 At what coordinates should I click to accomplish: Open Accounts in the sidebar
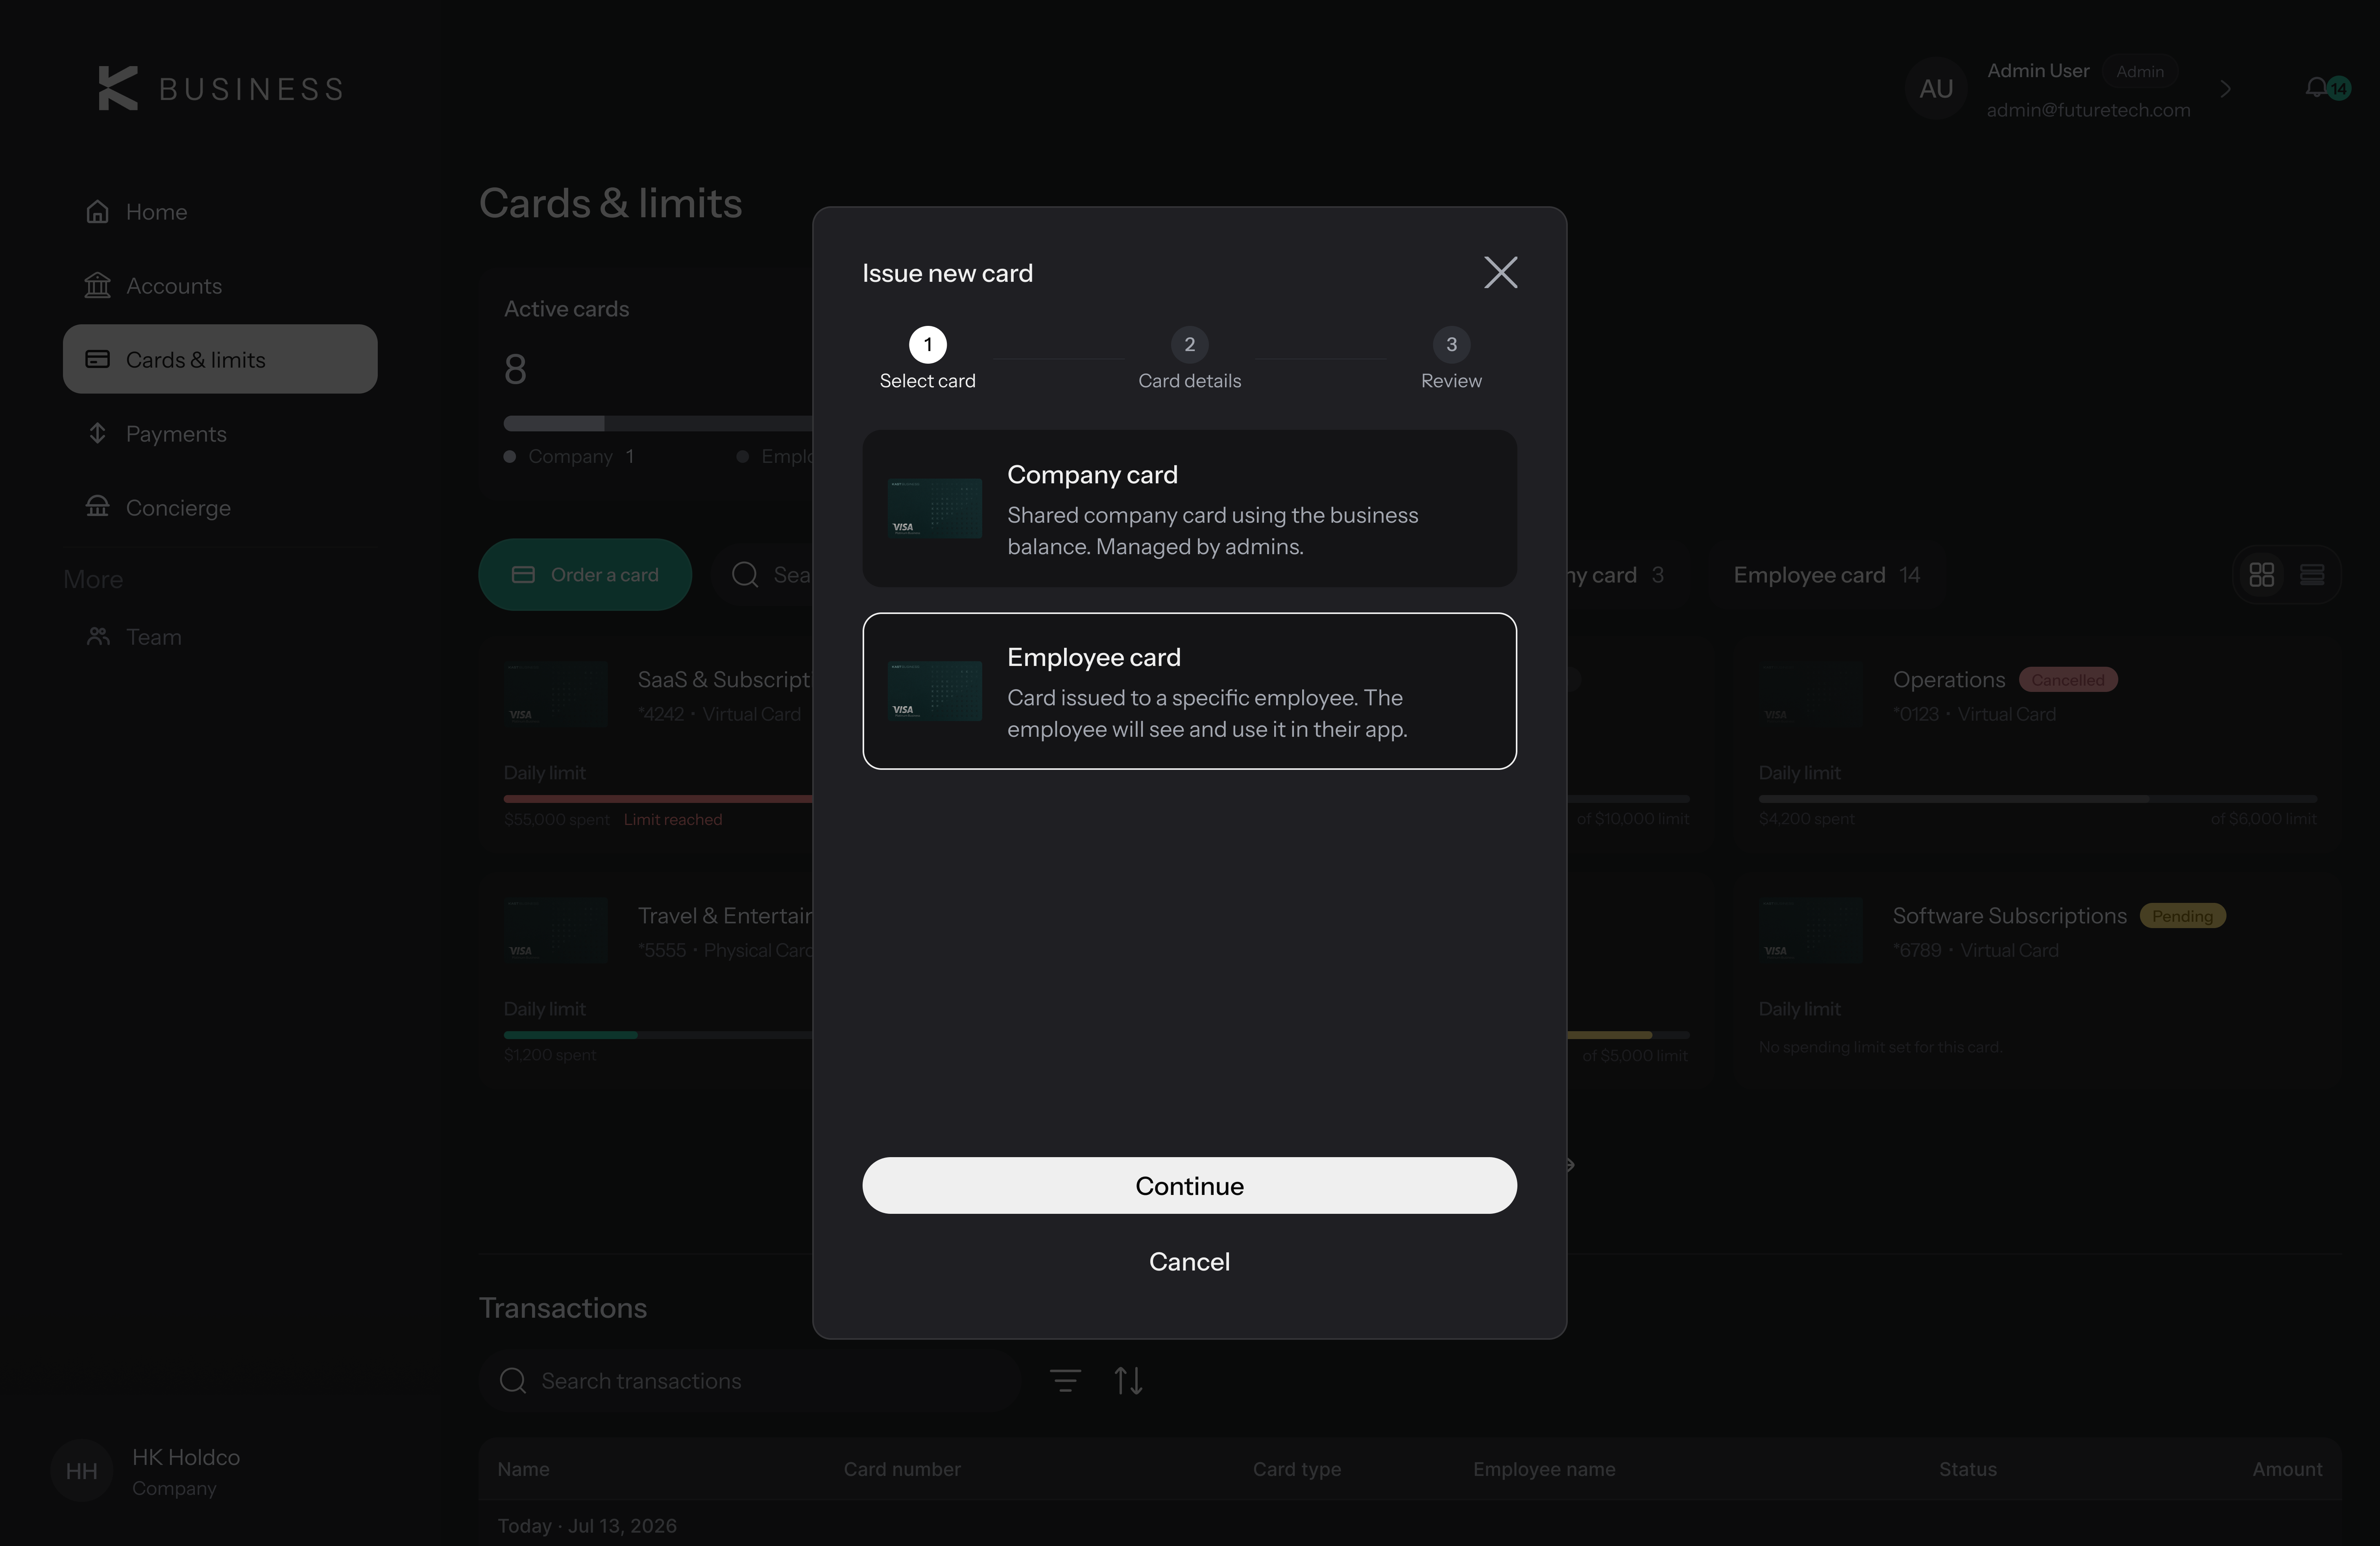coord(220,286)
